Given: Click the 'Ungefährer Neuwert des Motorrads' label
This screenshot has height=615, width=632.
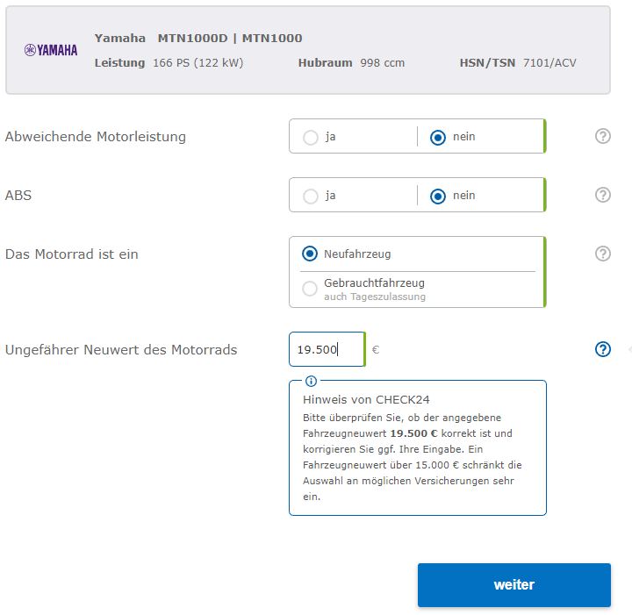Looking at the screenshot, I should (x=121, y=349).
